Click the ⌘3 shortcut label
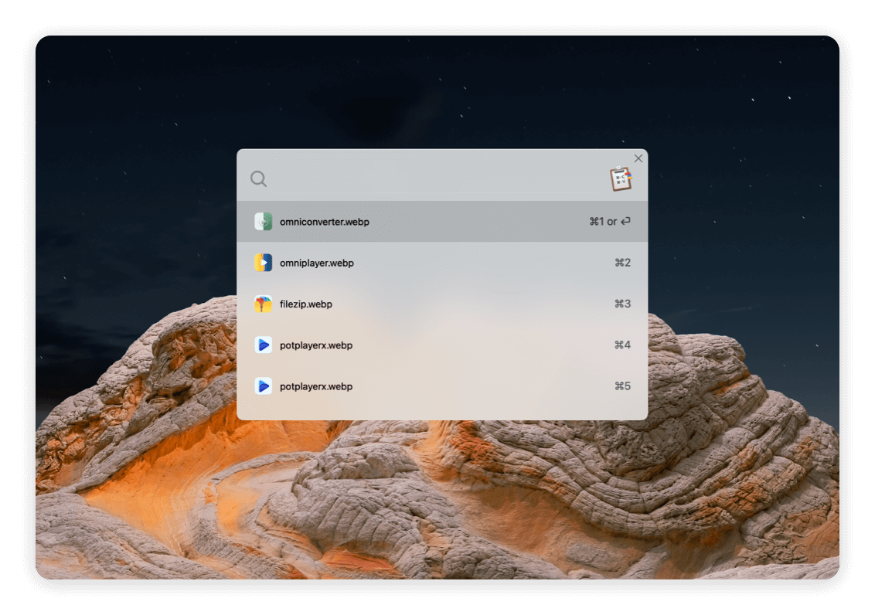This screenshot has height=615, width=875. point(621,304)
